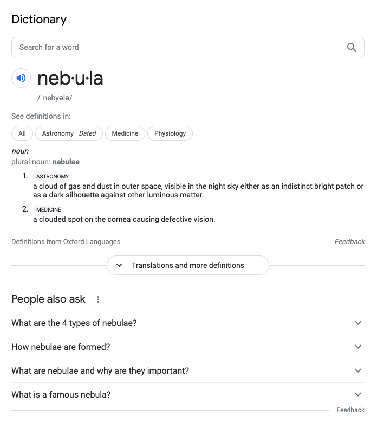Expand Translations and more definitions
Viewport: 377px width, 422px height.
(x=188, y=265)
